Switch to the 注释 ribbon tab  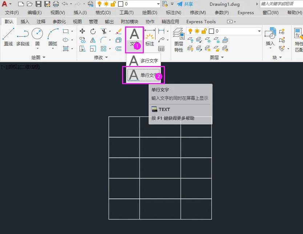point(41,22)
